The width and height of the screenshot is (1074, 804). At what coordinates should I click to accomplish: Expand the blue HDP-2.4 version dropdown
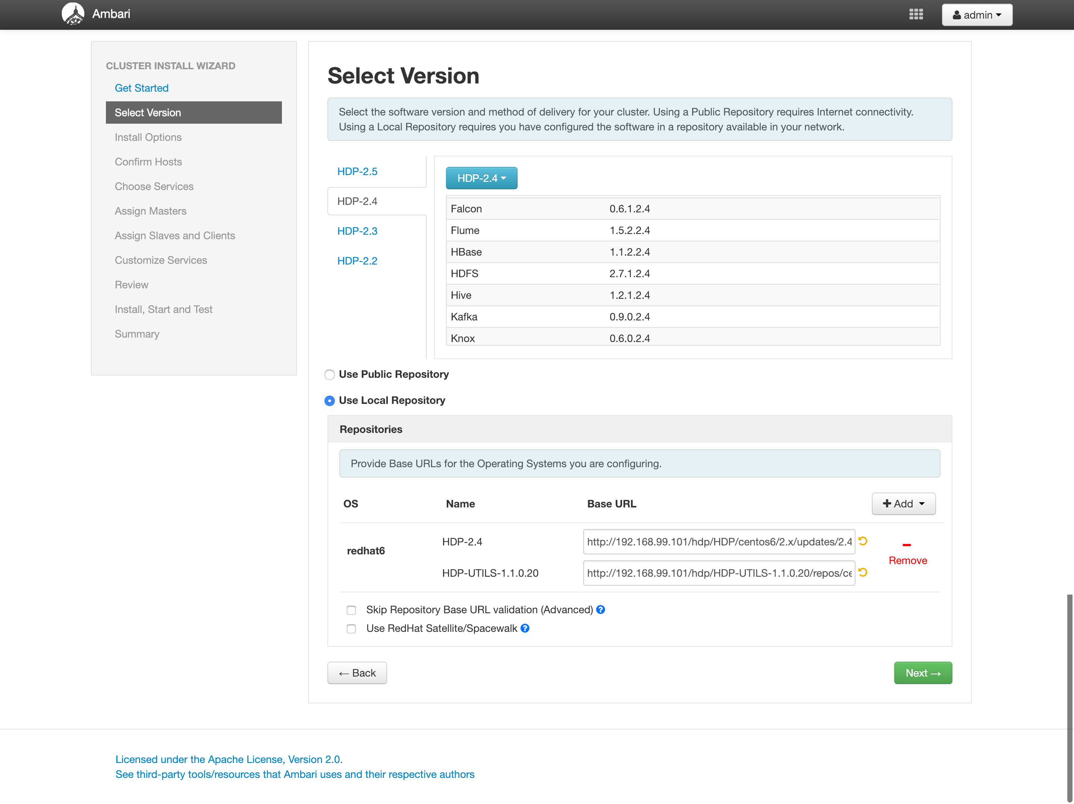coord(481,178)
